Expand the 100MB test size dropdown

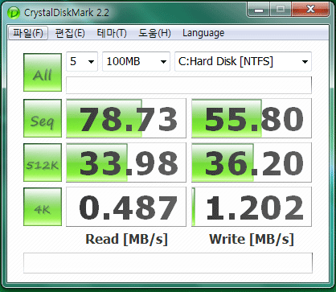[136, 62]
